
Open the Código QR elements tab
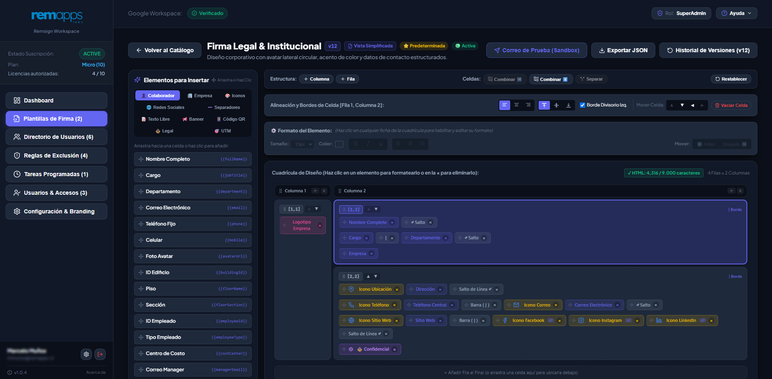[231, 119]
